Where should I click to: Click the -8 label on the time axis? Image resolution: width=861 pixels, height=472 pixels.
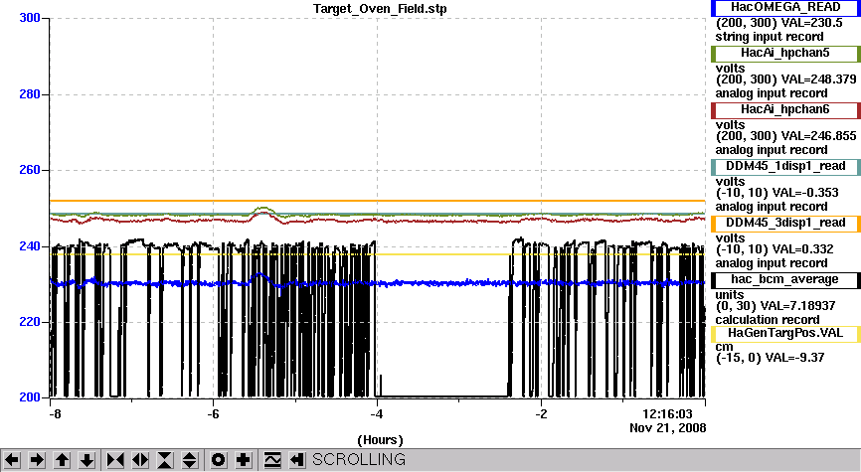[x=55, y=413]
